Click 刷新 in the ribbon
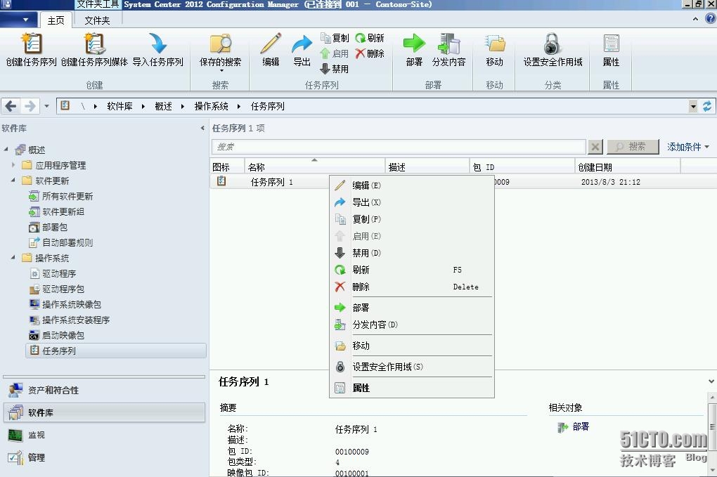 click(370, 38)
